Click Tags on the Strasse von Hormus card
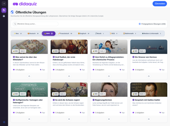170x126 pixels. (162, 70)
